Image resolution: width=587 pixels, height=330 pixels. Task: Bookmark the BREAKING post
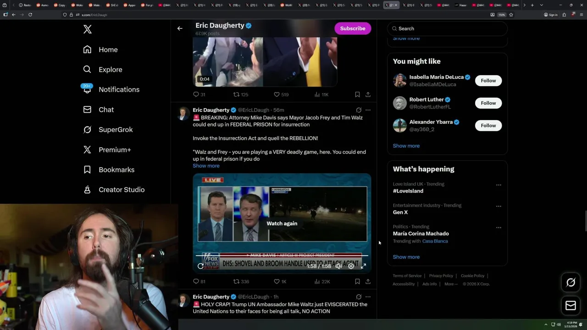point(357,281)
